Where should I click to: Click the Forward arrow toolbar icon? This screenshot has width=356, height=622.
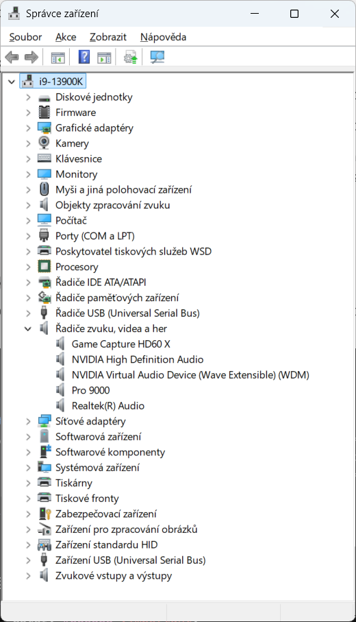pyautogui.click(x=31, y=57)
